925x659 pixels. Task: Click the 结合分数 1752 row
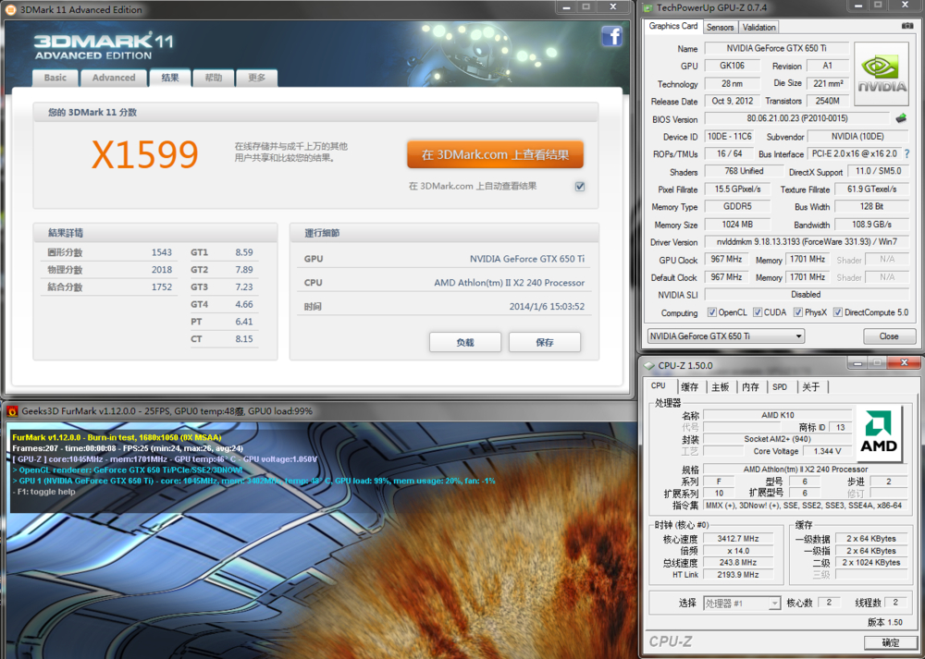pos(109,287)
